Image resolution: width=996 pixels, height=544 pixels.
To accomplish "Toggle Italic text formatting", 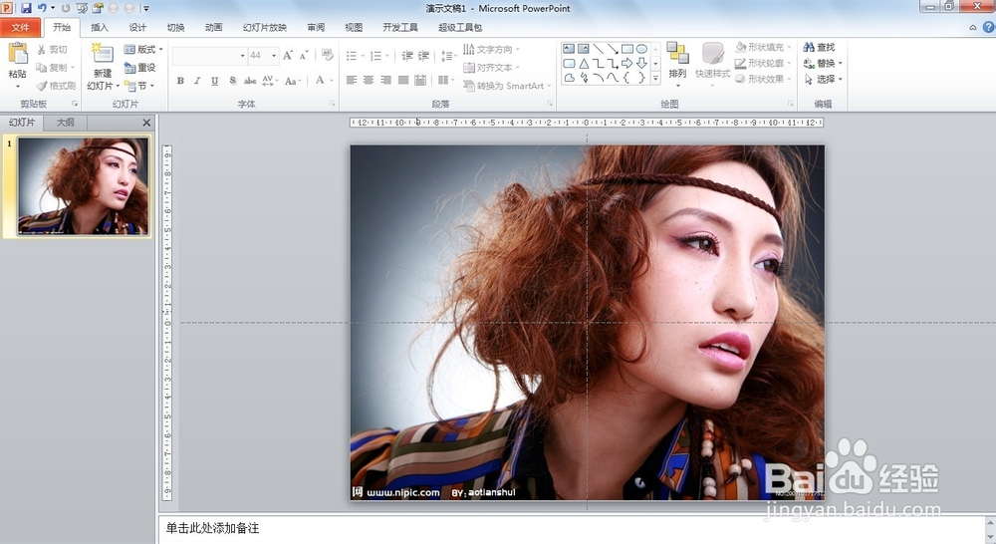I will 197,81.
